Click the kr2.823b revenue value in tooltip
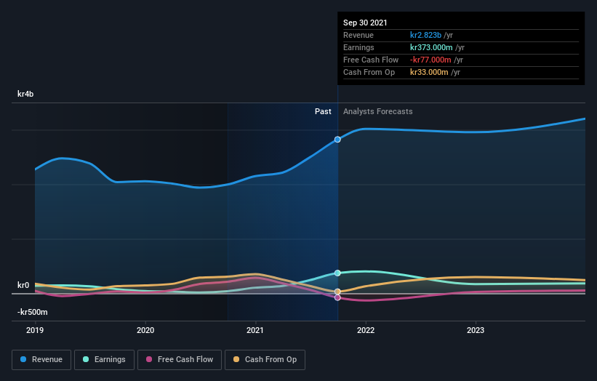This screenshot has width=597, height=381. coord(425,35)
